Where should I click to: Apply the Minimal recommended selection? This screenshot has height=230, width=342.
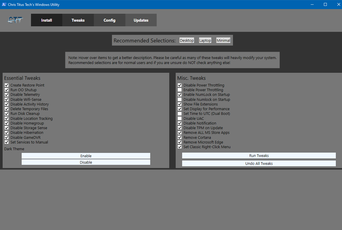pyautogui.click(x=223, y=40)
